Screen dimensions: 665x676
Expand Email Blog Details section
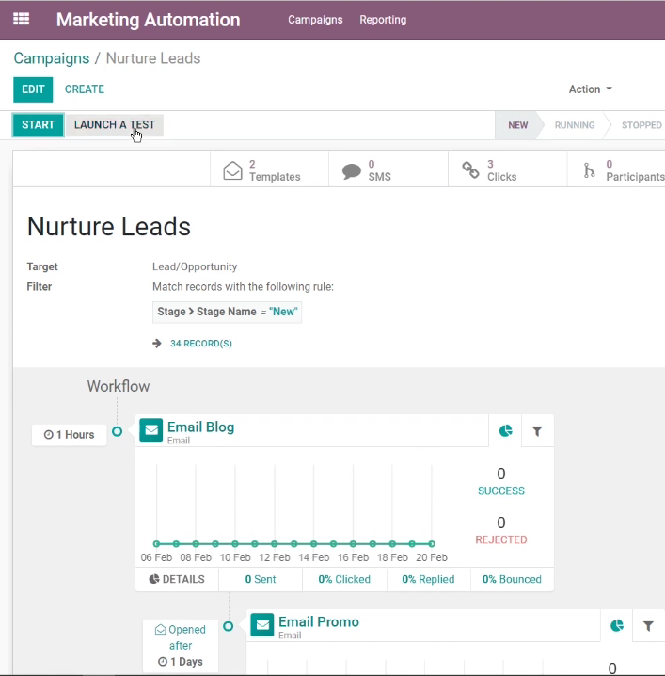pyautogui.click(x=177, y=579)
